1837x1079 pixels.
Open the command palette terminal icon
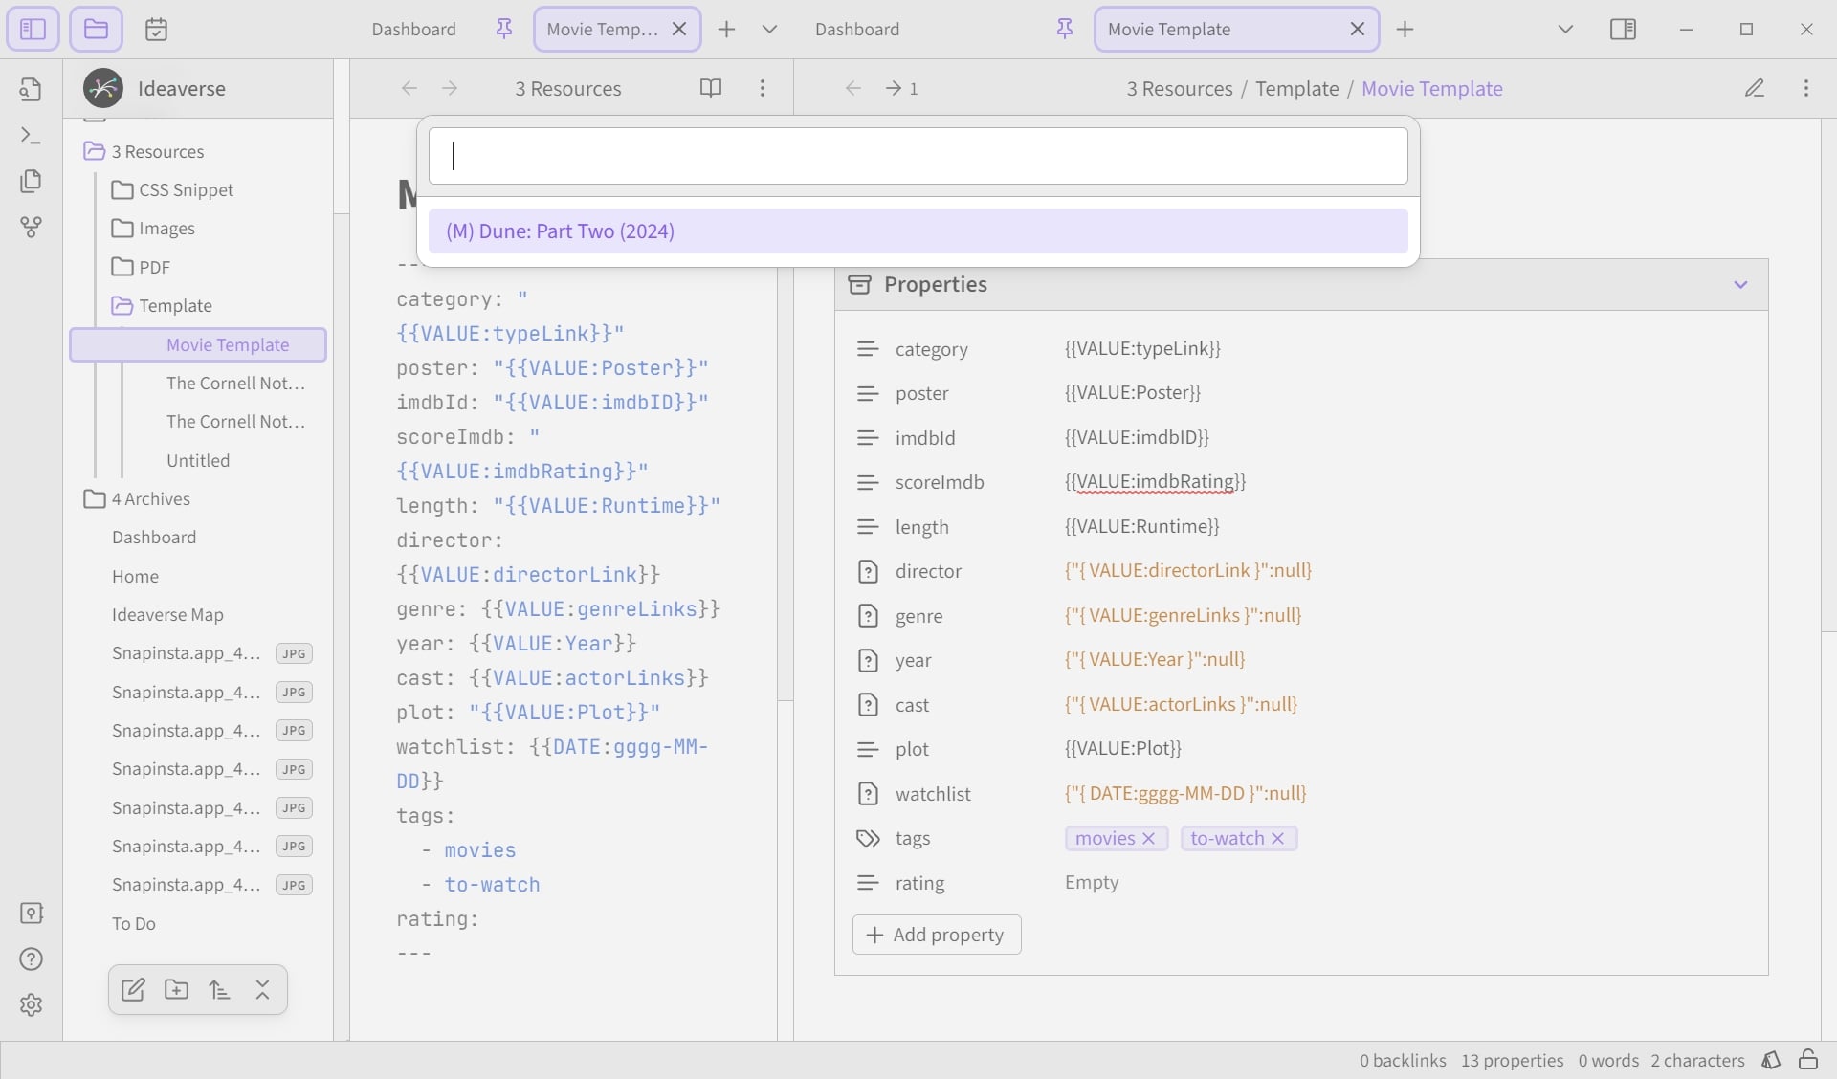31,135
